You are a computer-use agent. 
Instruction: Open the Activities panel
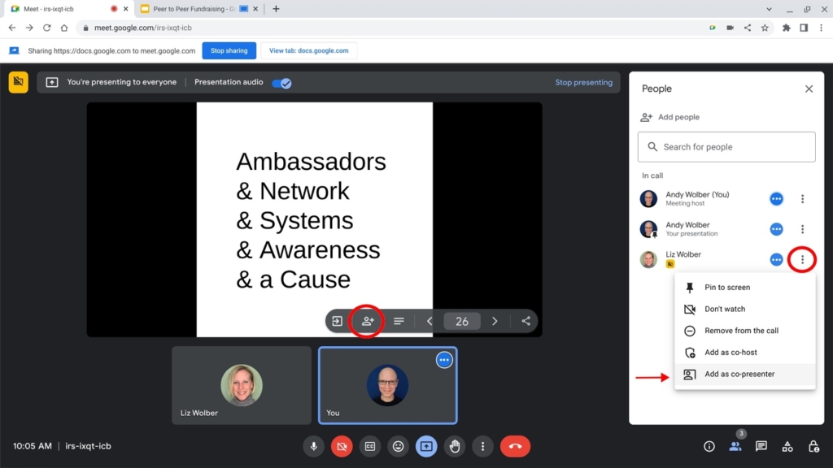point(787,446)
